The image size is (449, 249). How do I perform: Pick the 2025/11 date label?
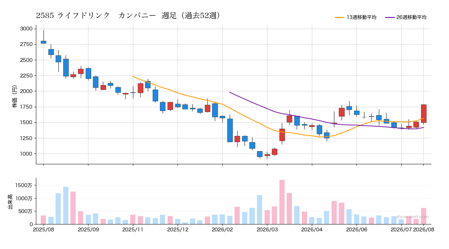point(133,229)
